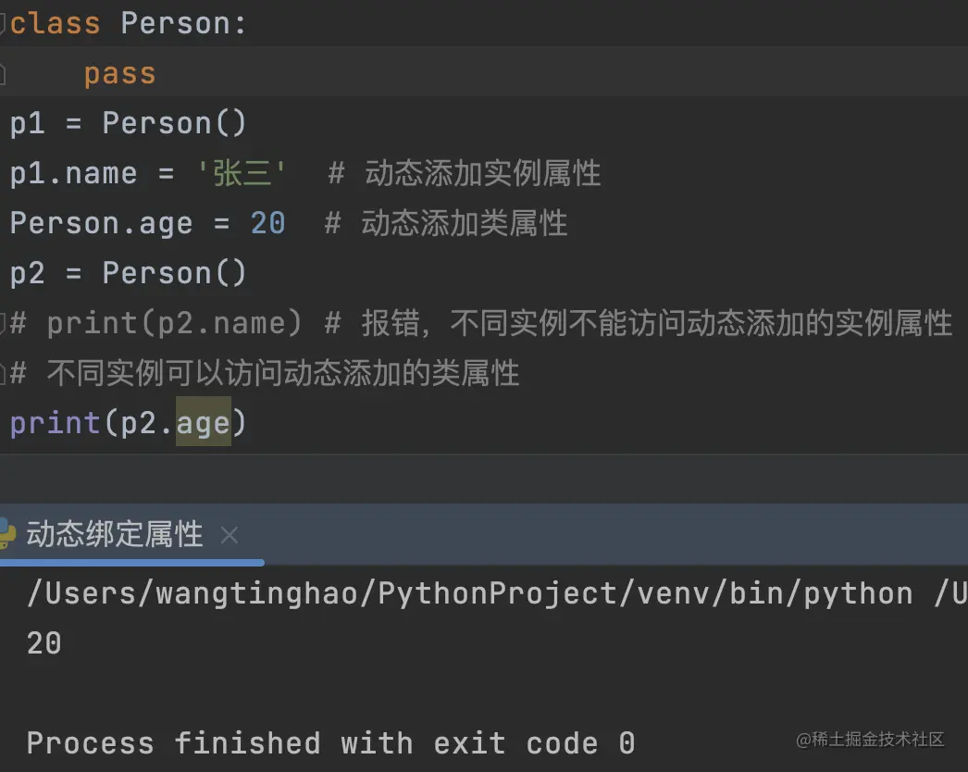Click the '张三' string literal
The image size is (968, 772).
242,173
